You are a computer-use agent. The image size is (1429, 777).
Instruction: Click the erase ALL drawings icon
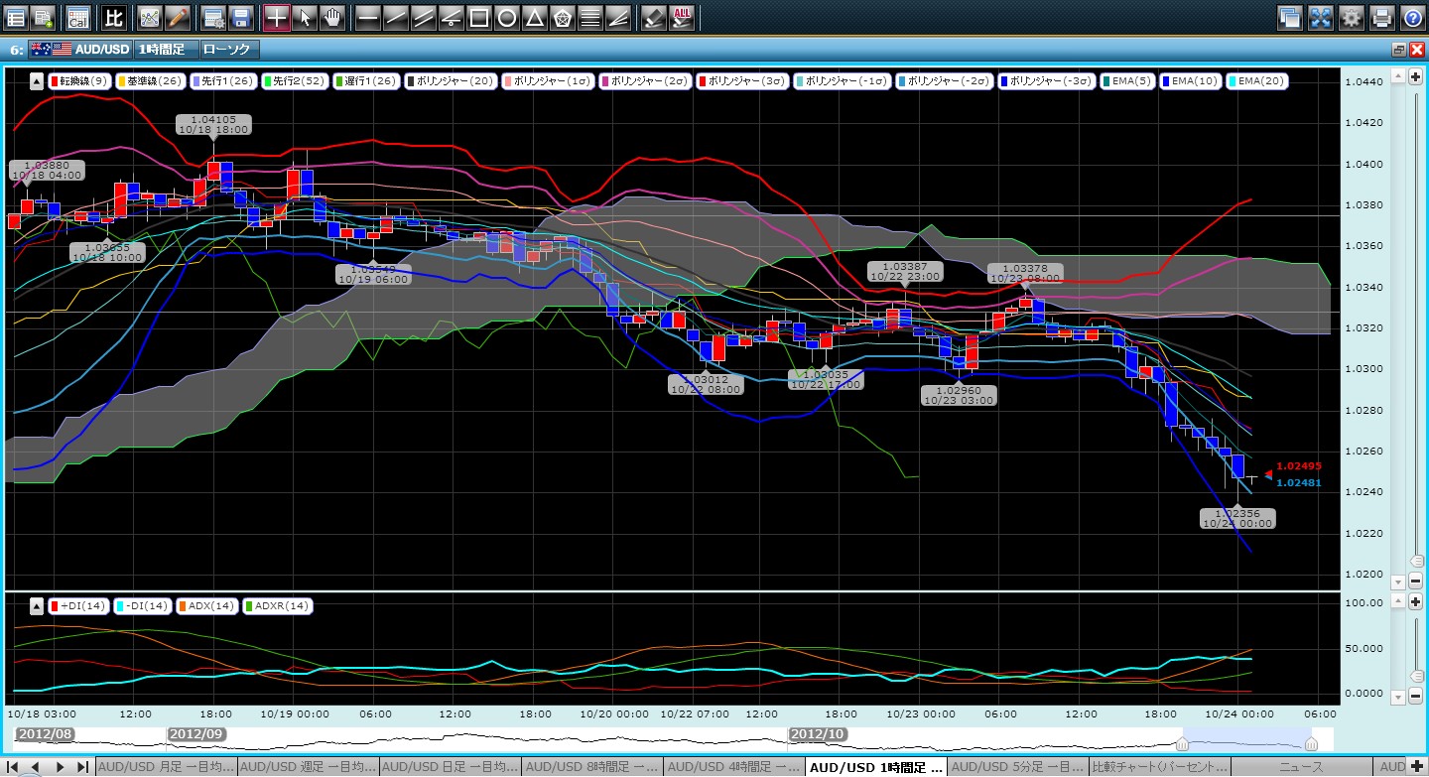pos(682,17)
